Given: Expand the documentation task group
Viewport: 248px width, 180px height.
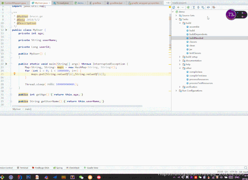Looking at the screenshot, I should pos(180,60).
